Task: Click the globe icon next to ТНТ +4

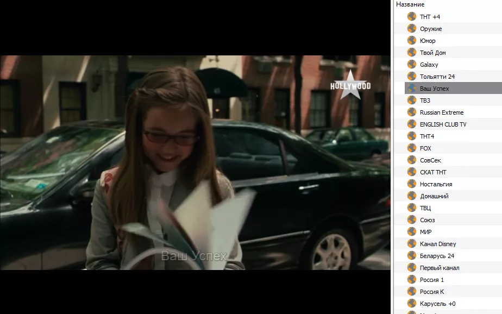Action: pyautogui.click(x=412, y=16)
